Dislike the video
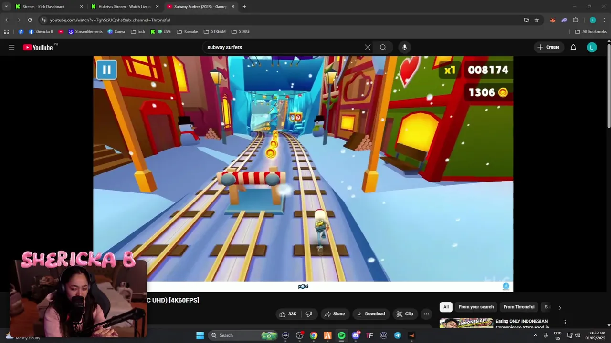The image size is (611, 343). [309, 314]
